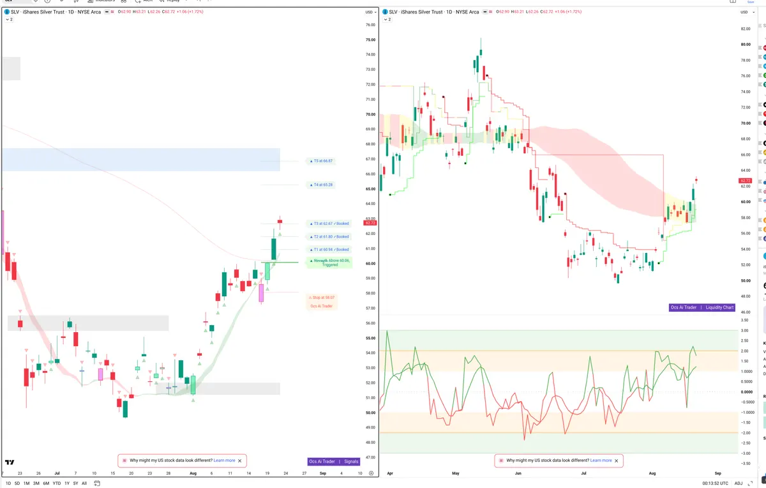Click the Ocs Ai Trader Signals badge
This screenshot has width=766, height=488.
(334, 461)
